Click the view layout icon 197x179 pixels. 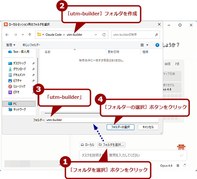pyautogui.click(x=142, y=45)
